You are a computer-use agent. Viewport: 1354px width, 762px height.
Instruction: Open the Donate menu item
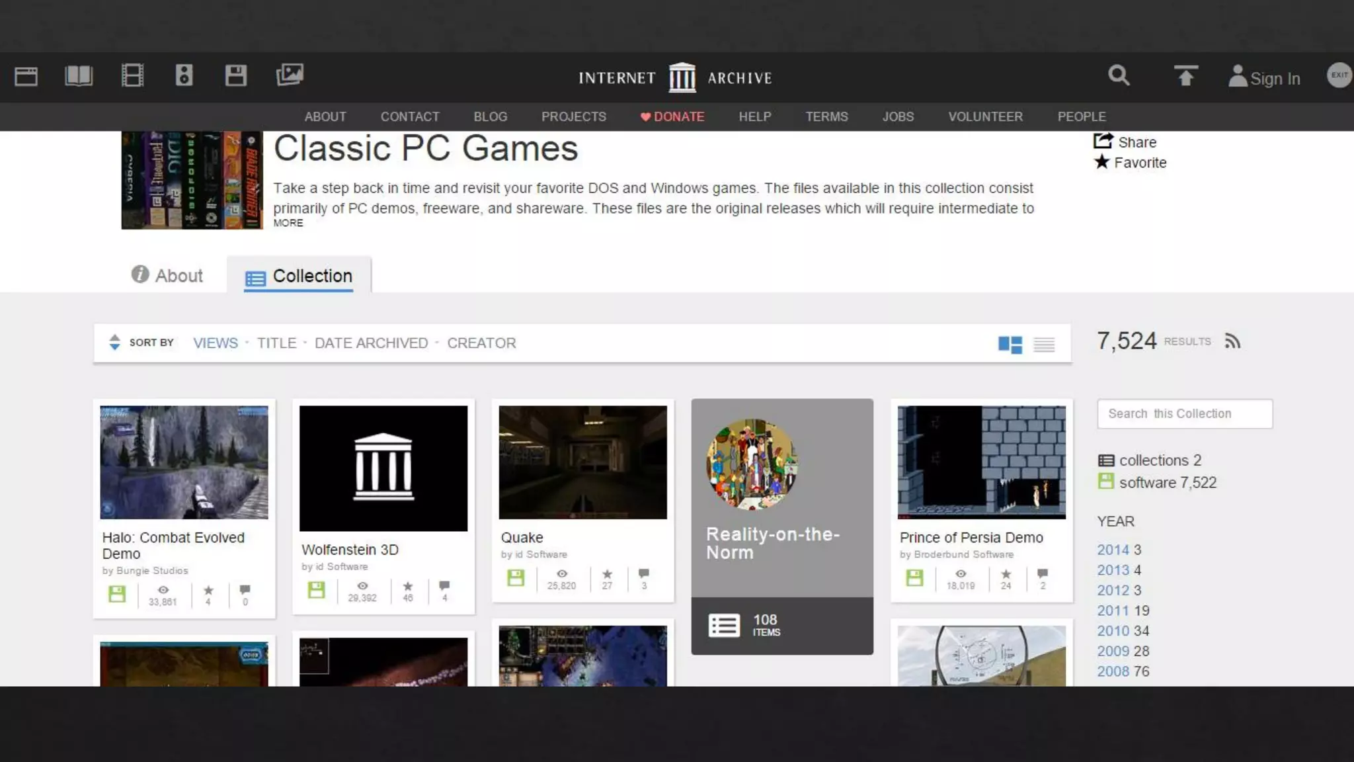672,117
